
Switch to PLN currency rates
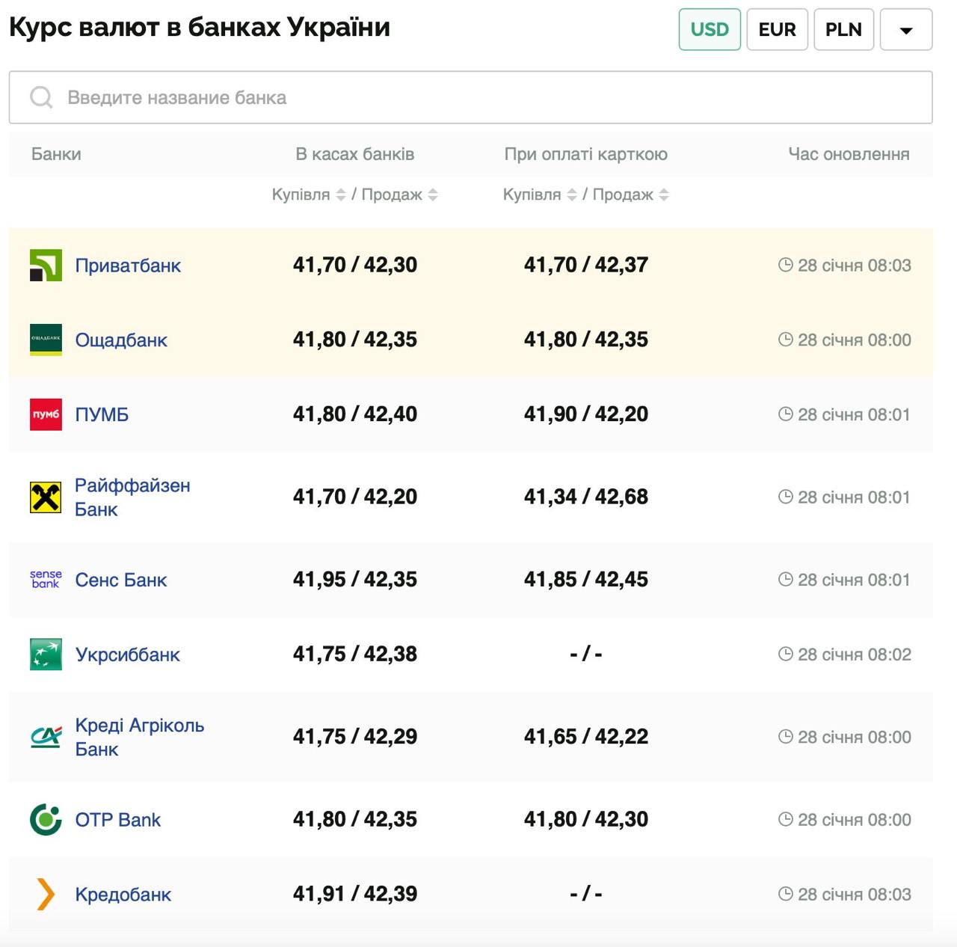click(843, 30)
